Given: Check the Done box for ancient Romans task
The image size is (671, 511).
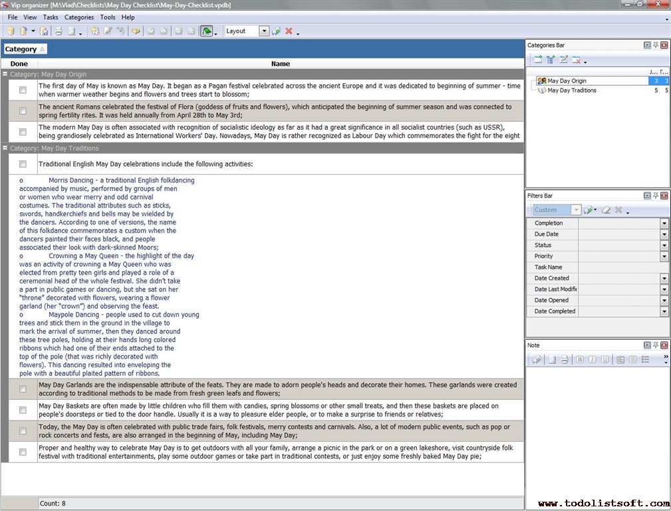Looking at the screenshot, I should 23,111.
